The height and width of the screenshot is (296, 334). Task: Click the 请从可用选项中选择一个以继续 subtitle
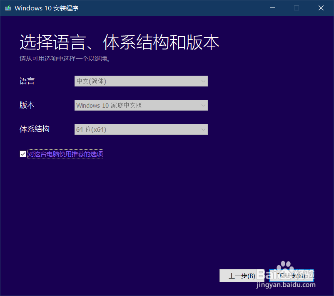tap(65, 59)
